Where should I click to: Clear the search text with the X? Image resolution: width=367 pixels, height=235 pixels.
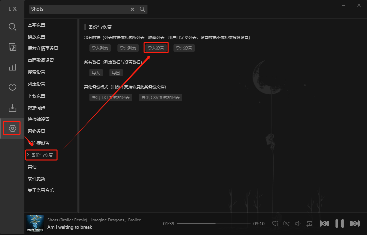click(132, 9)
